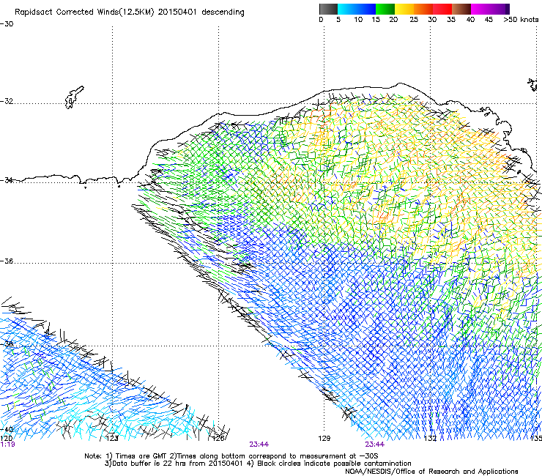Click the "132" longitude axis label
The height and width of the screenshot is (476, 542).
430,439
